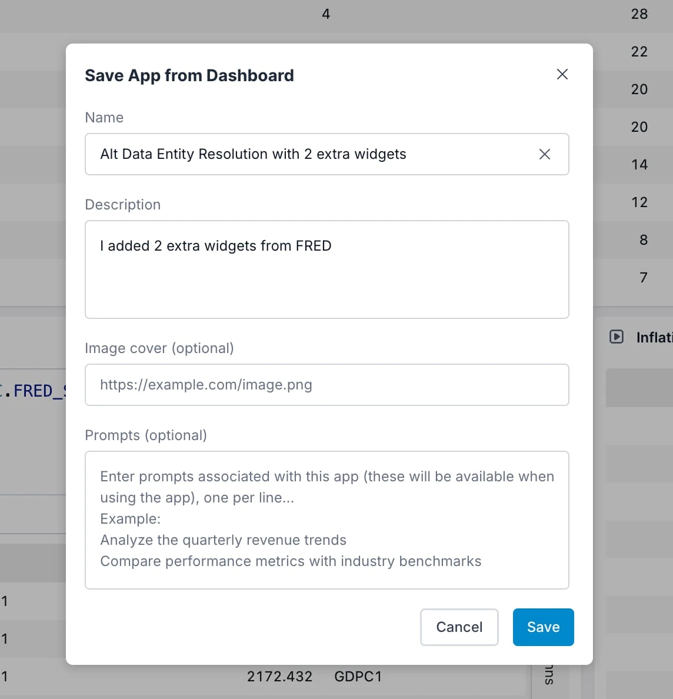Image resolution: width=673 pixels, height=699 pixels.
Task: Click the Cancel button
Action: (x=459, y=627)
